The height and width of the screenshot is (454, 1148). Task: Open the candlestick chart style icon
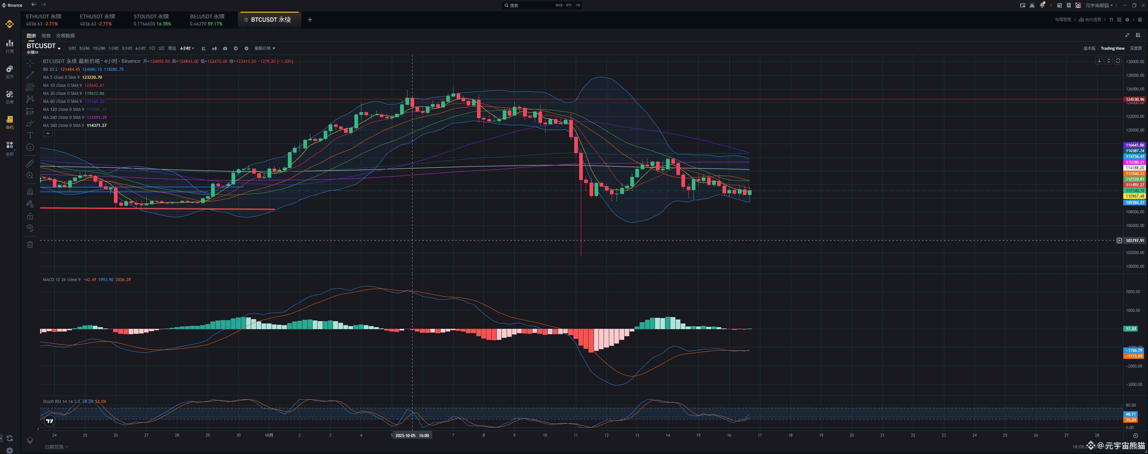214,48
